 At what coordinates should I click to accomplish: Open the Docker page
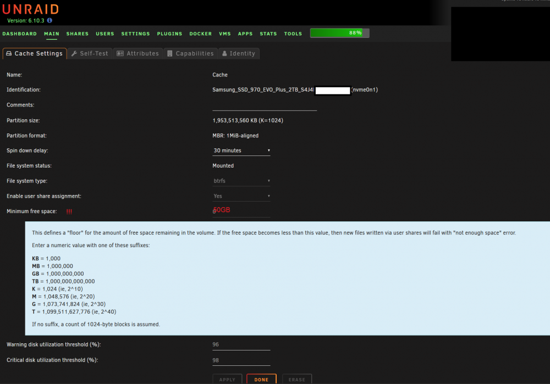pos(201,34)
